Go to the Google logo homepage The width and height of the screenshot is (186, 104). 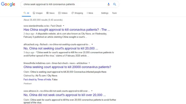[8, 4]
